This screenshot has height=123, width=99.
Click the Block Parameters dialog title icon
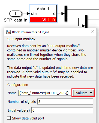8,32
